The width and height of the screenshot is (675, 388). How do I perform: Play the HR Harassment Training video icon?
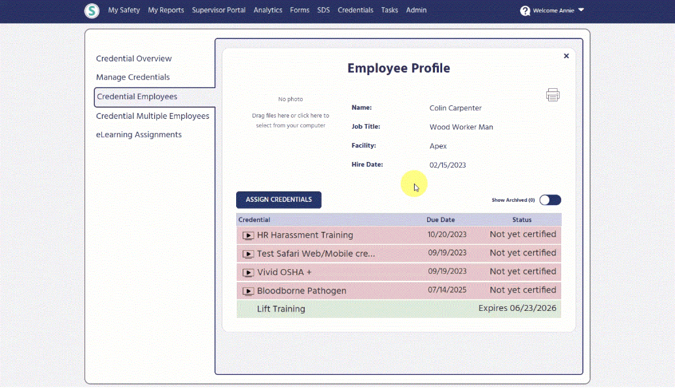click(248, 235)
